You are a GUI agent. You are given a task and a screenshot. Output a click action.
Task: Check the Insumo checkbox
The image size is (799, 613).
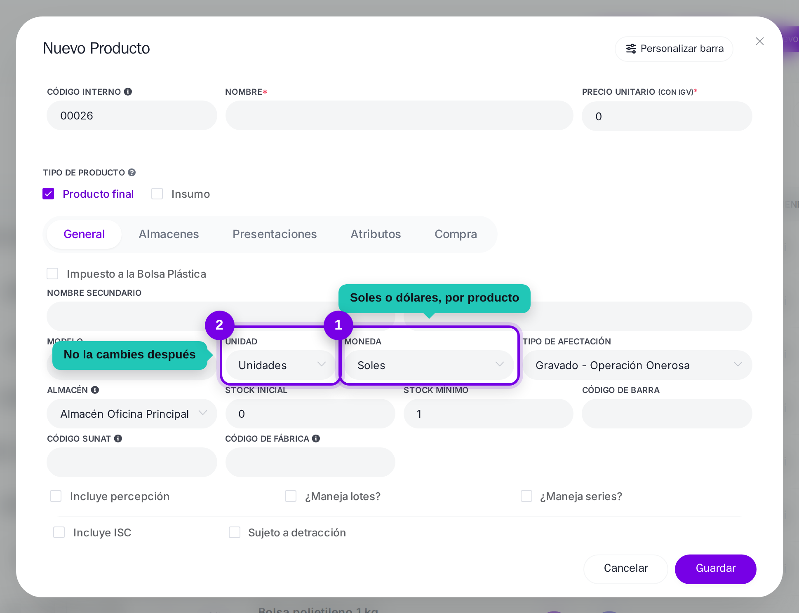157,194
